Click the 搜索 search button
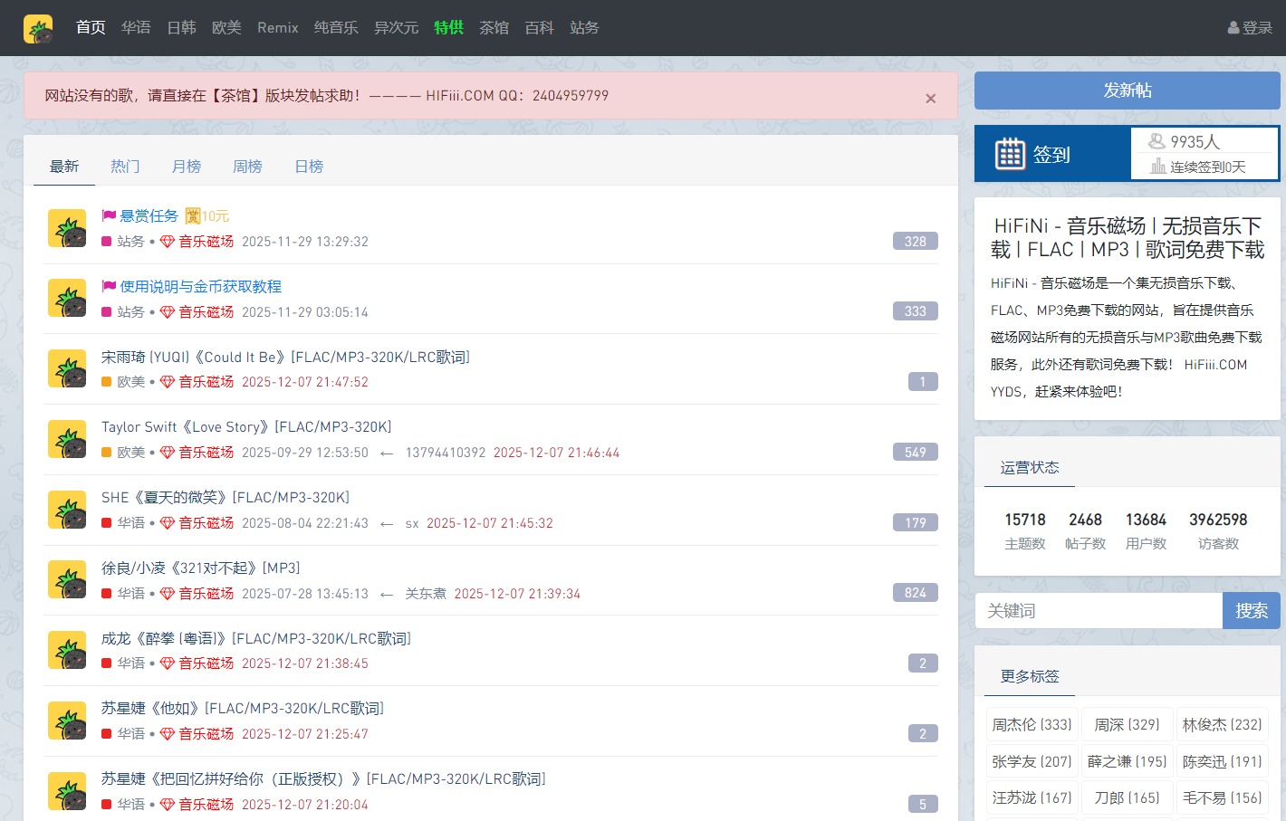Viewport: 1286px width, 821px height. (1252, 610)
